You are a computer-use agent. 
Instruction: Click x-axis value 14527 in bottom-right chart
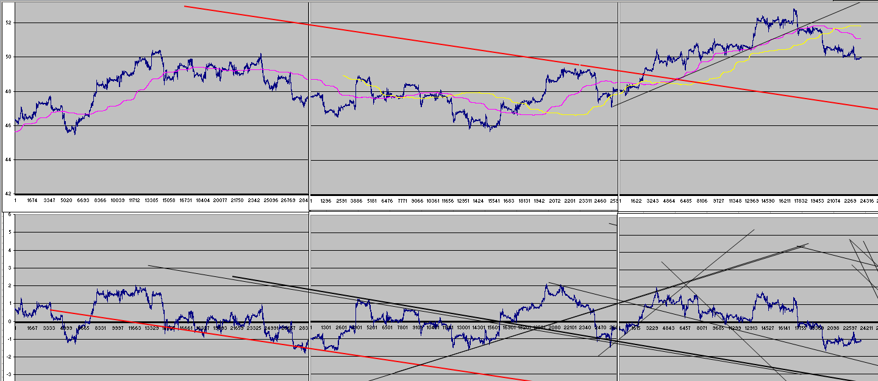[767, 327]
